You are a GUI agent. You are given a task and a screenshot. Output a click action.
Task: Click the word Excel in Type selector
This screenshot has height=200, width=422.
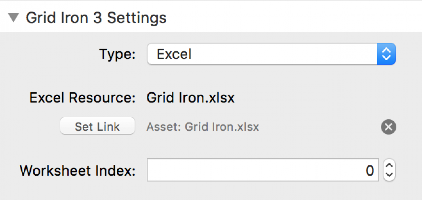[x=174, y=54]
